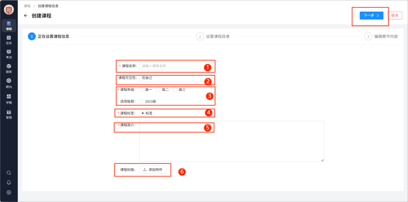Open settings gear in sidebar
Viewport: 408px width, 202px height.
click(9, 192)
